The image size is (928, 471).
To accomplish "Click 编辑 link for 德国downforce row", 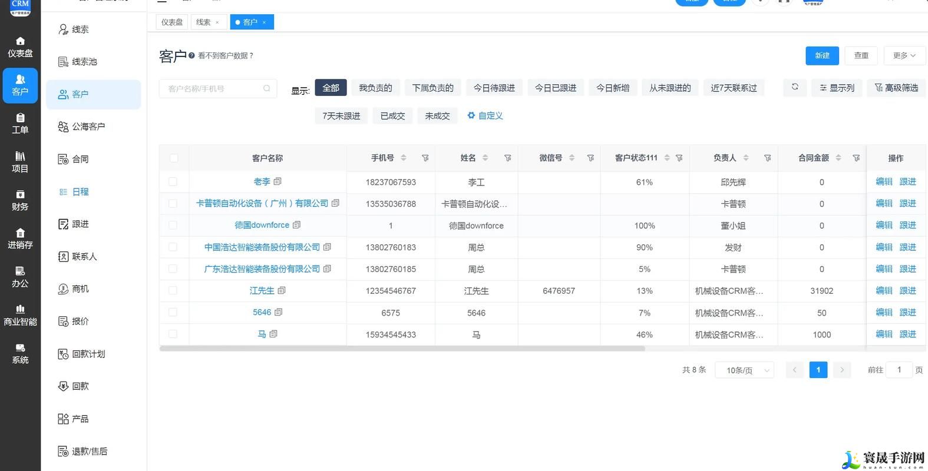I will point(884,225).
